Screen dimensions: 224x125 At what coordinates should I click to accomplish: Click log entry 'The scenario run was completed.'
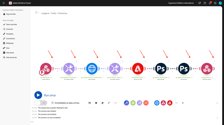(49, 118)
